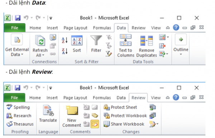215x138 pixels.
Task: Open Customize Quick Access Toolbar in lower window
Action: pos(51,88)
